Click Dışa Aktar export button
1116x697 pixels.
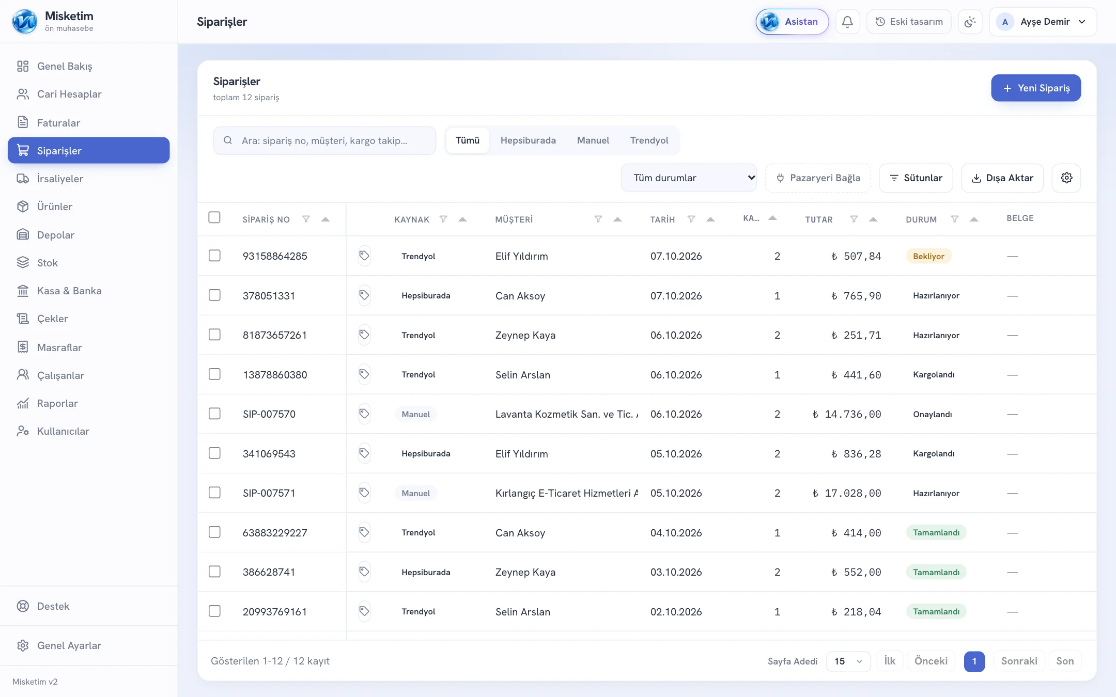tap(1002, 178)
